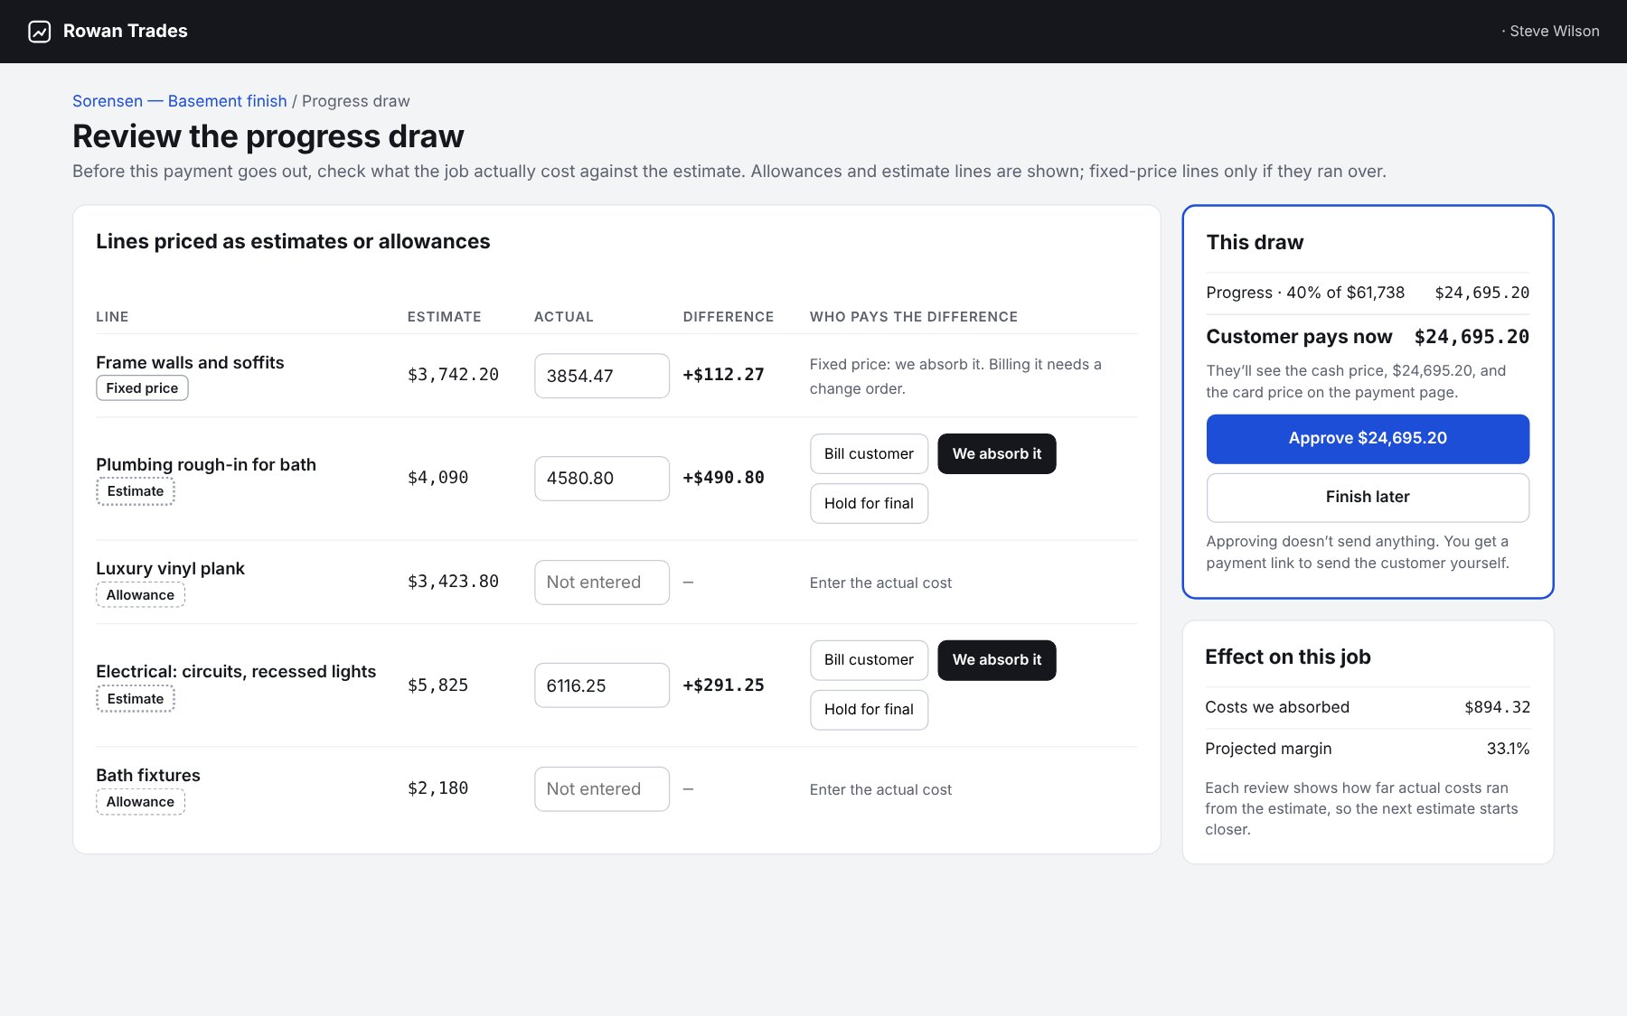This screenshot has width=1627, height=1016.
Task: Open the Sorensen — Basement finish breadcrumb link
Action: [180, 101]
